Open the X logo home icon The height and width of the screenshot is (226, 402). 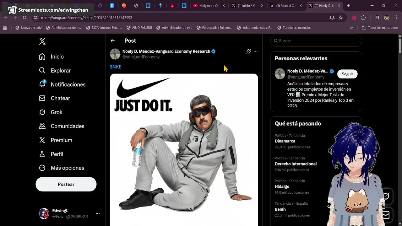click(42, 41)
